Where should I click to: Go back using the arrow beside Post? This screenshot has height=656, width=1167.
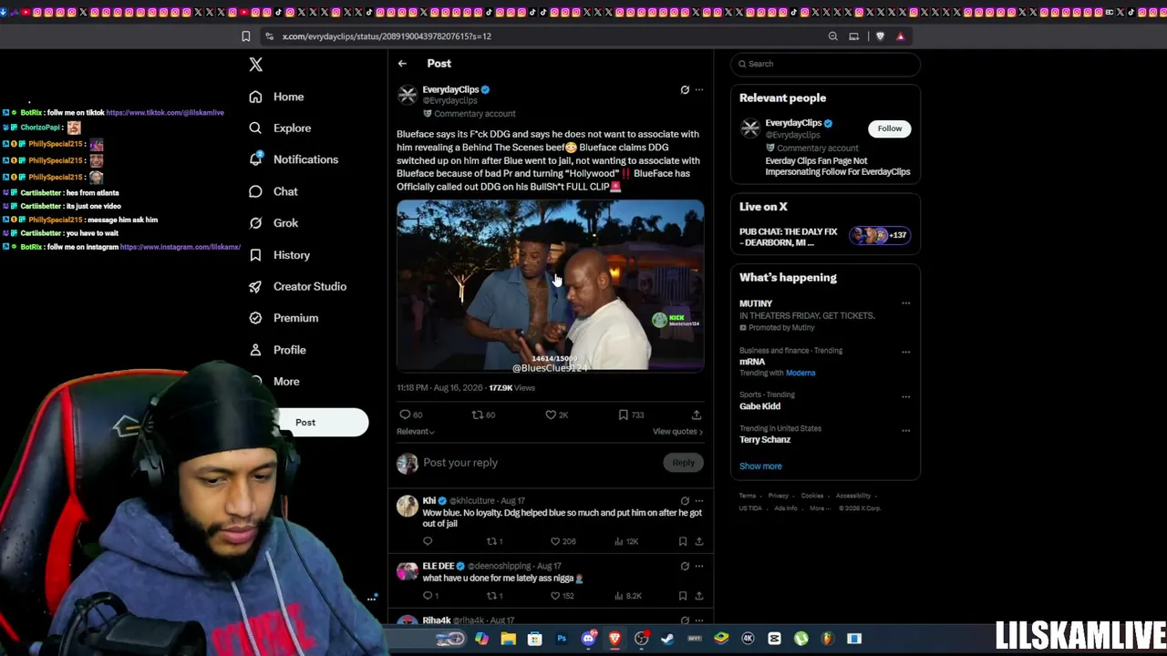click(402, 64)
